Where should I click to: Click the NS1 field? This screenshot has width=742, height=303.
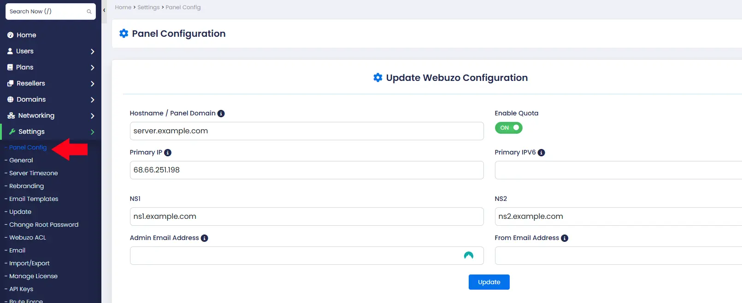[306, 217]
